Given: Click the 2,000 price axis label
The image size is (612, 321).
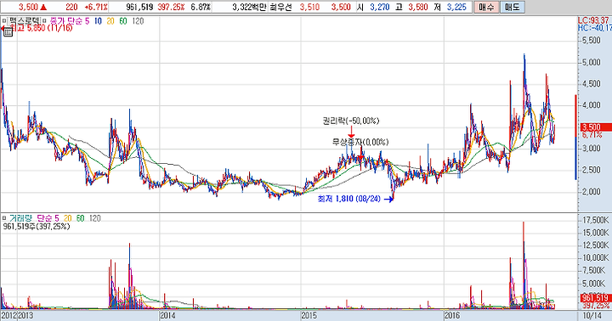Looking at the screenshot, I should (591, 192).
